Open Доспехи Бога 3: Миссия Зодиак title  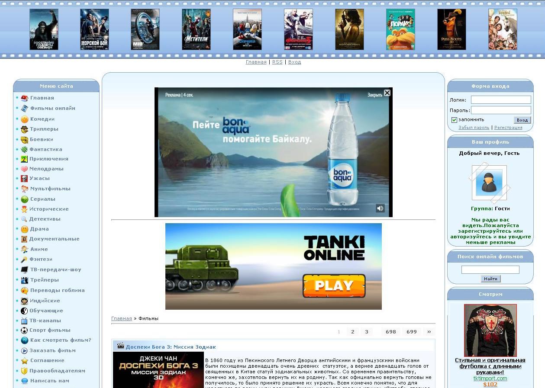pyautogui.click(x=171, y=347)
